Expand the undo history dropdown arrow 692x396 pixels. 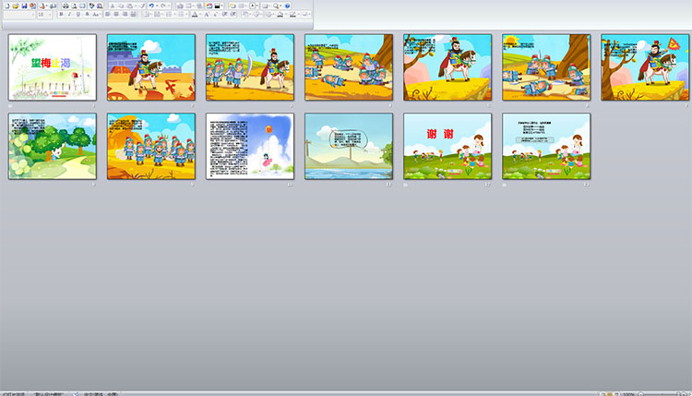[157, 6]
